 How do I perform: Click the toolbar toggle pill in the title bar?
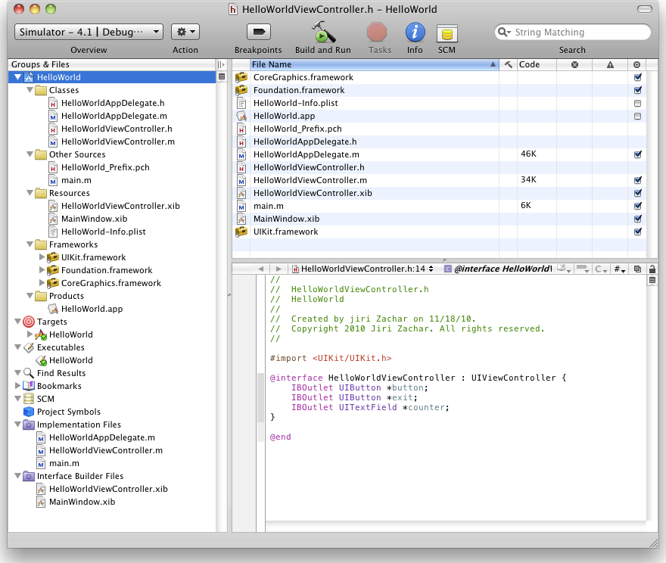644,9
